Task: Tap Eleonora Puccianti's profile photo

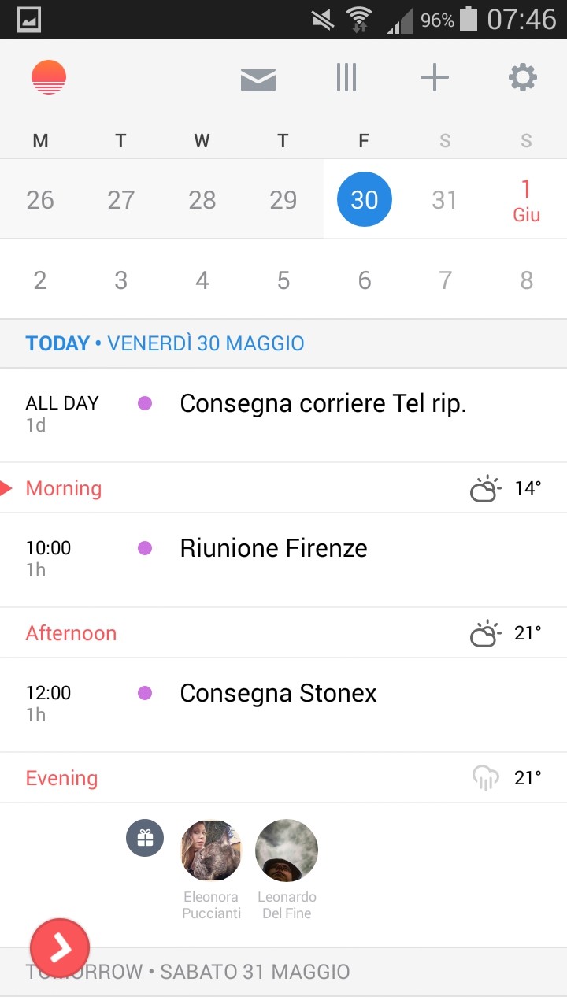Action: tap(211, 850)
